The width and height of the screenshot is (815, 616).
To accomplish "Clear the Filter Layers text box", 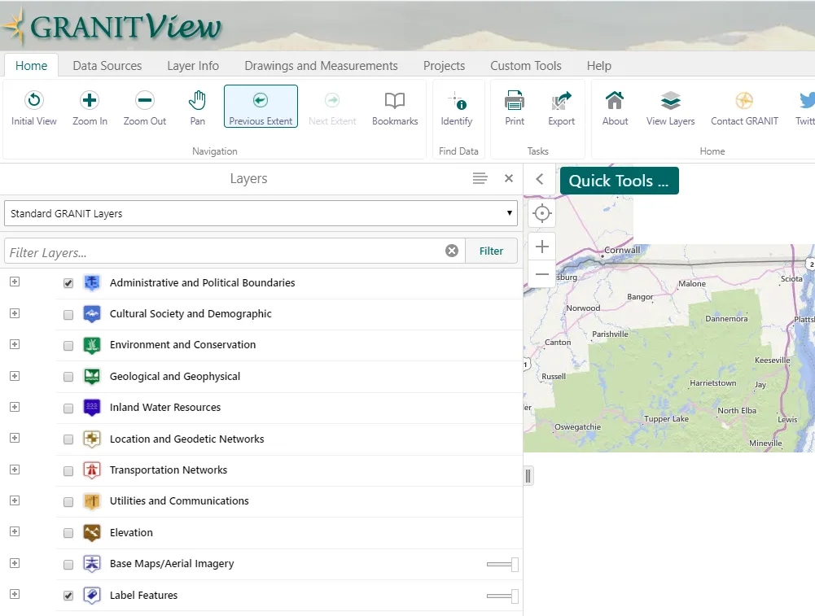I will pyautogui.click(x=452, y=251).
